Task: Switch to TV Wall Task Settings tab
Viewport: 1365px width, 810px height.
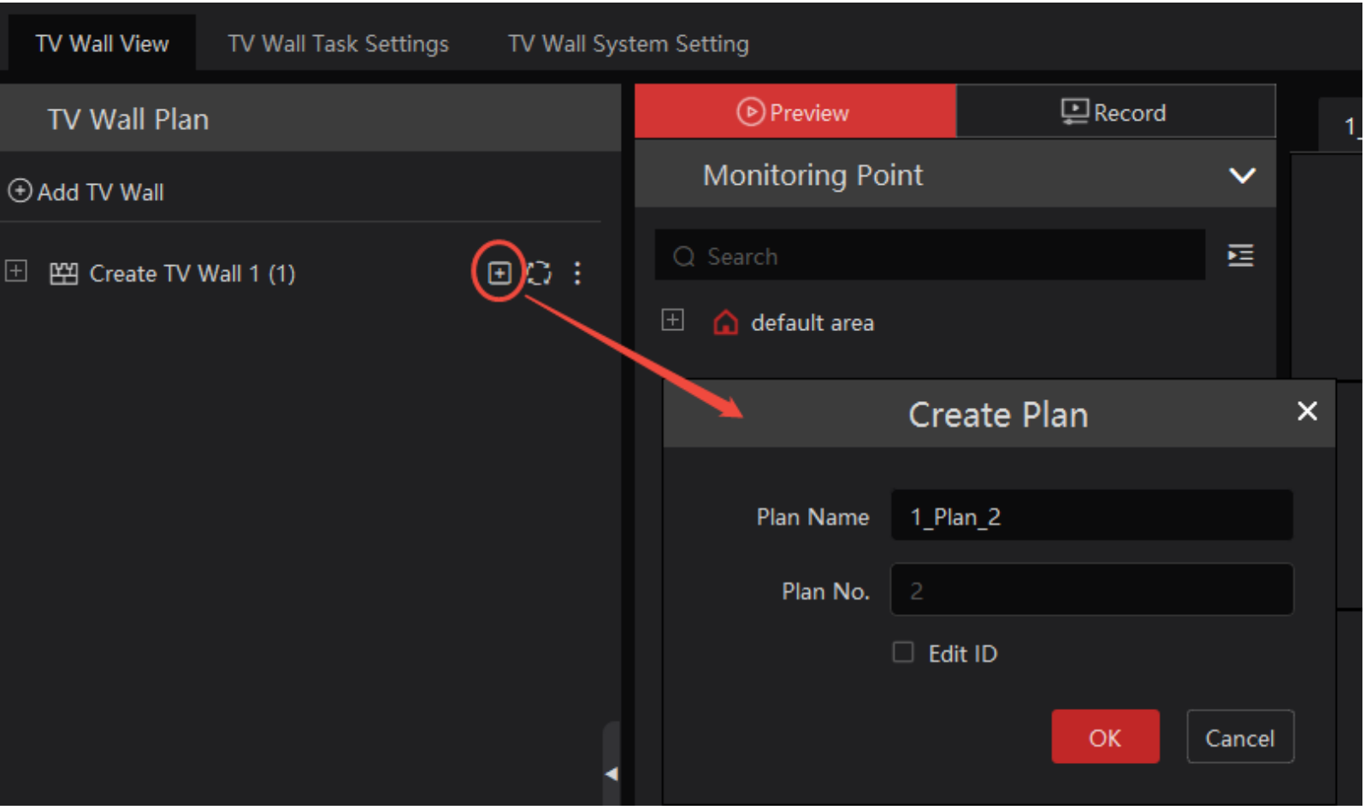Action: coord(339,44)
